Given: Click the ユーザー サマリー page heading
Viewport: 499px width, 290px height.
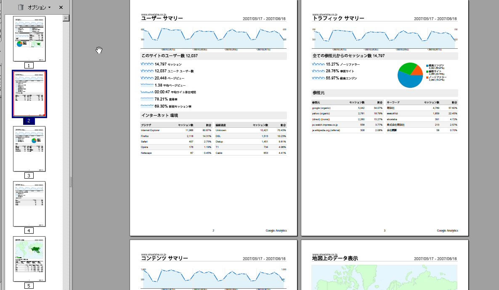Looking at the screenshot, I should coord(162,18).
